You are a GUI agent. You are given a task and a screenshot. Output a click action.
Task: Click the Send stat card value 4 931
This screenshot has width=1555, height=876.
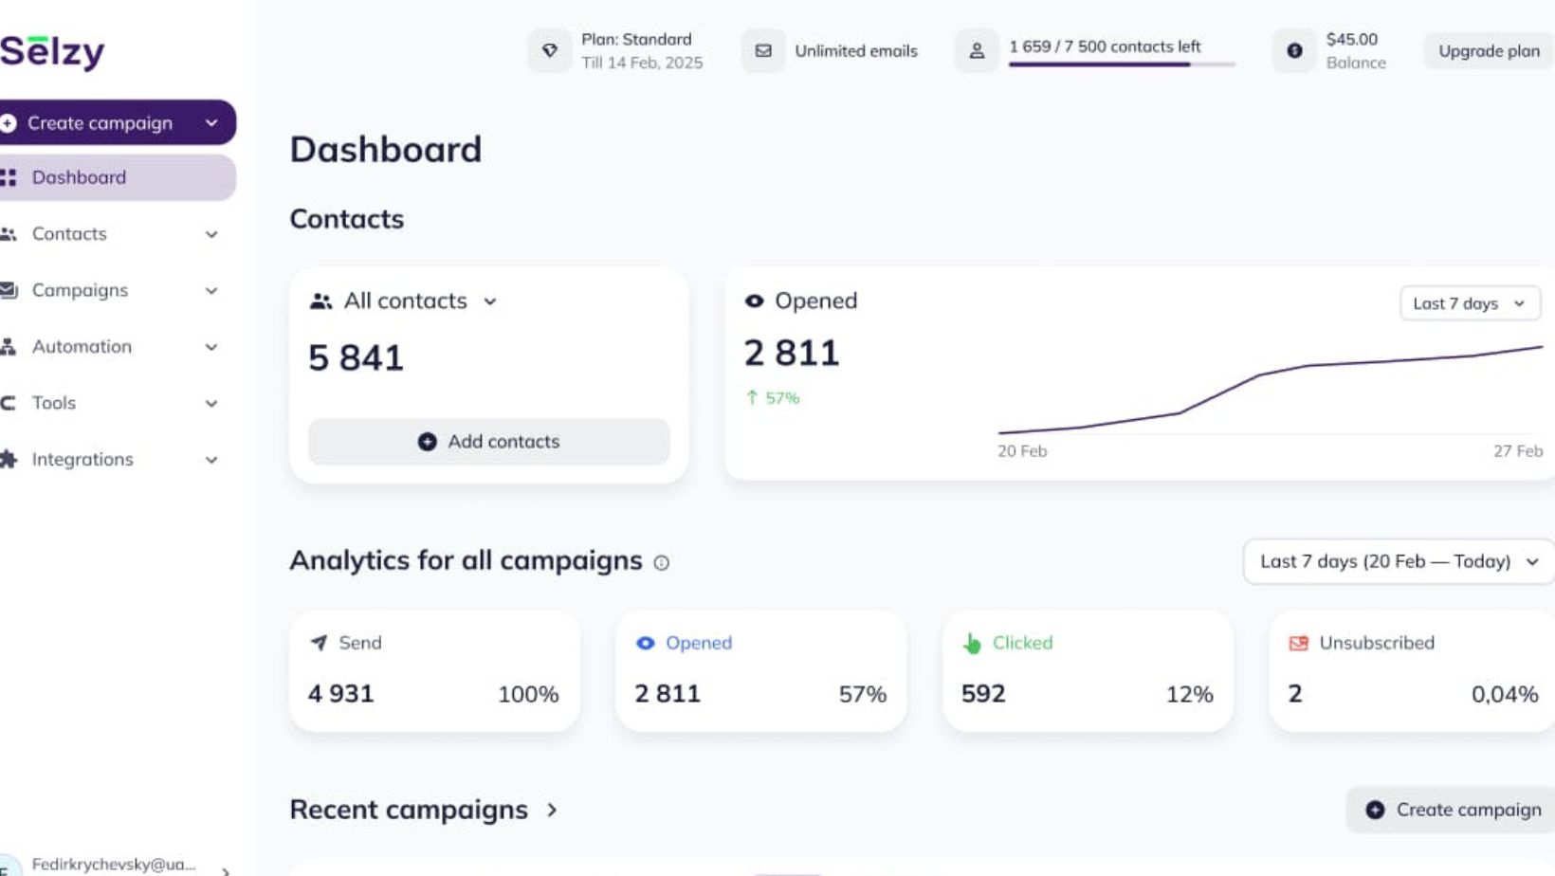(x=341, y=694)
